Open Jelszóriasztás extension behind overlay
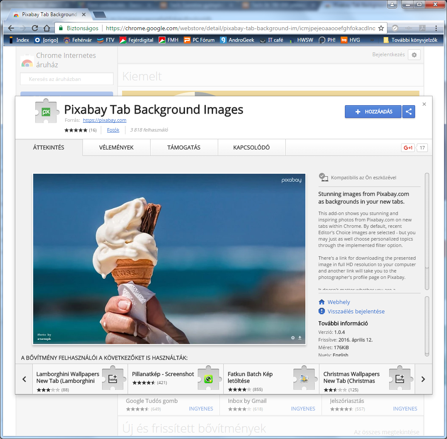 point(373,405)
